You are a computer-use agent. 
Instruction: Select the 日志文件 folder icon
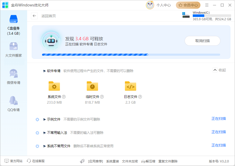pos(130,86)
